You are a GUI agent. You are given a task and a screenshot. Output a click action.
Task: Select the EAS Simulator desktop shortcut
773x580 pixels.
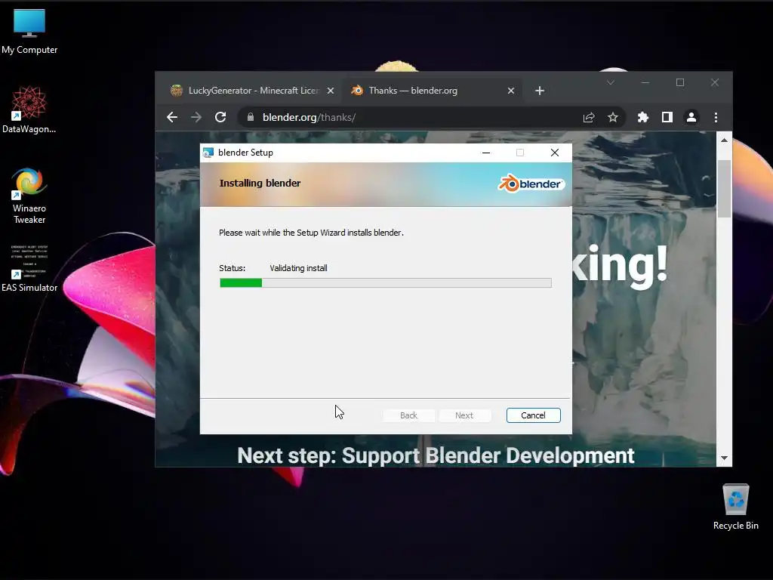click(29, 268)
